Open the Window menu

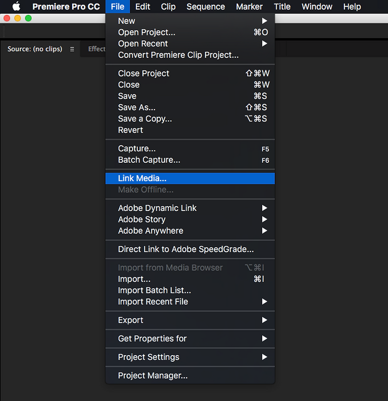coord(317,6)
